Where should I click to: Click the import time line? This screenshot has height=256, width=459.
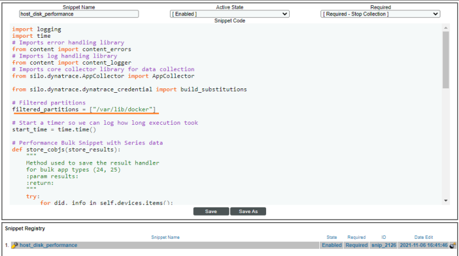click(31, 36)
